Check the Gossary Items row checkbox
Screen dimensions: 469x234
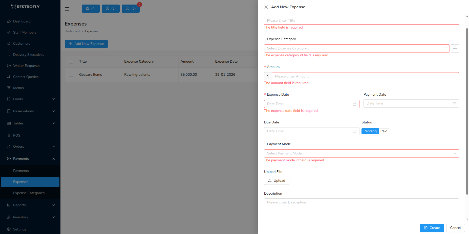click(x=71, y=74)
